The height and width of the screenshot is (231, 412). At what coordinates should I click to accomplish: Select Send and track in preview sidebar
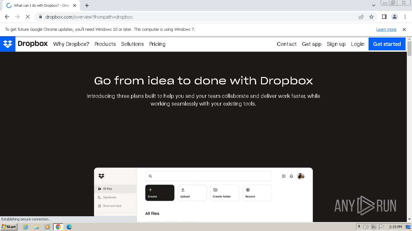point(115,206)
